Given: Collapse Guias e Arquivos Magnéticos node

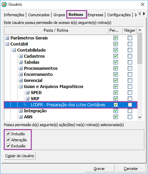Looking at the screenshot, I should 21,87.
